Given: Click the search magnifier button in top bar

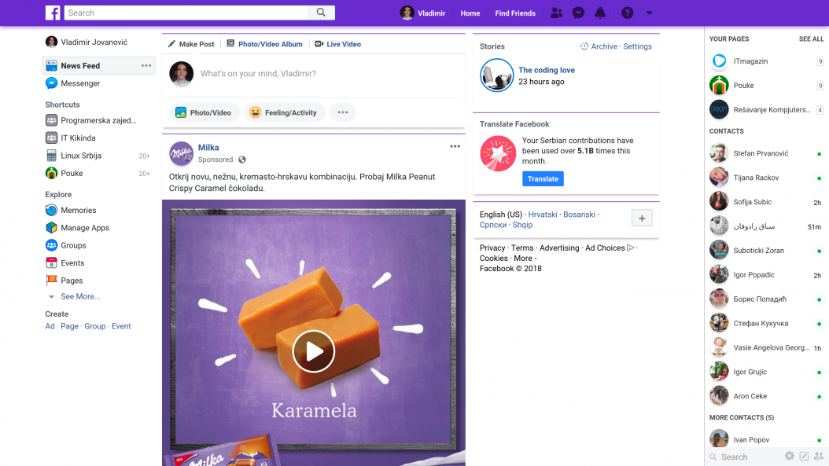Looking at the screenshot, I should 321,13.
